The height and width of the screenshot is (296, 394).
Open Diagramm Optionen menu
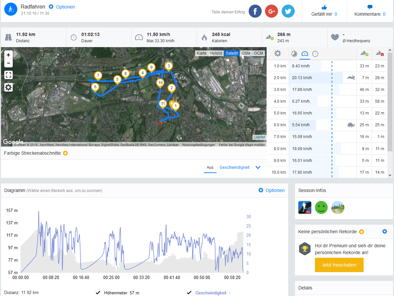coord(271,190)
